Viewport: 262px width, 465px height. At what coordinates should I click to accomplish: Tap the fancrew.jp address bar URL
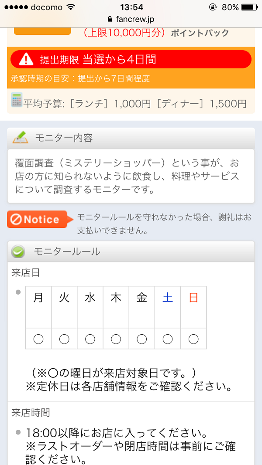135,19
